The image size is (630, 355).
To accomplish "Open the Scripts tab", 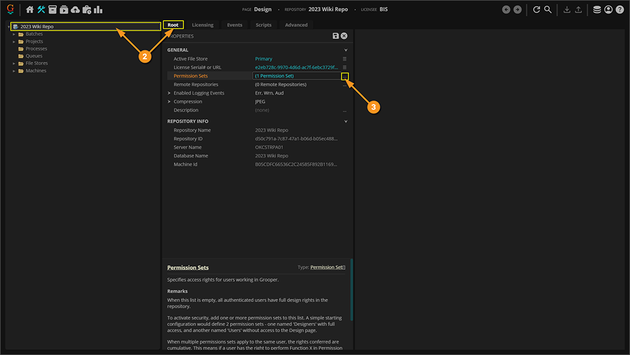I will pos(263,25).
